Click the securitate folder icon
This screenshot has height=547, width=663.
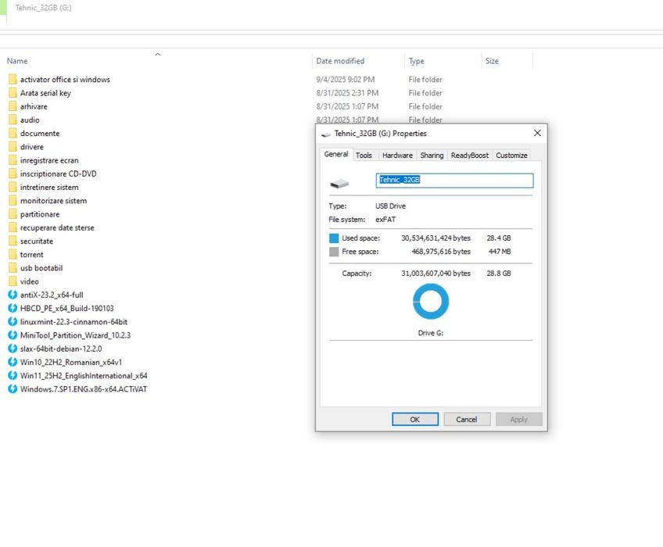13,241
